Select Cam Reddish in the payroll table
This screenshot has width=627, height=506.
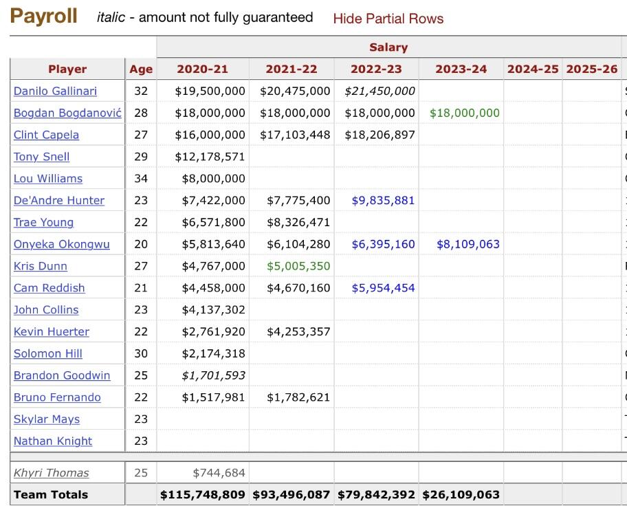pos(49,288)
